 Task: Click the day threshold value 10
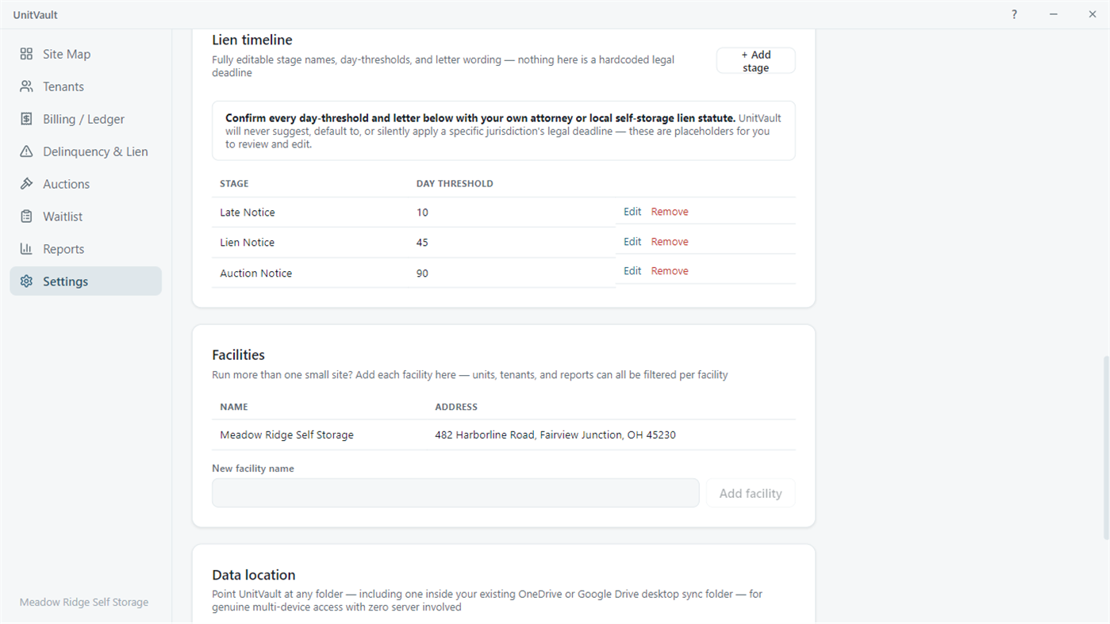point(422,212)
